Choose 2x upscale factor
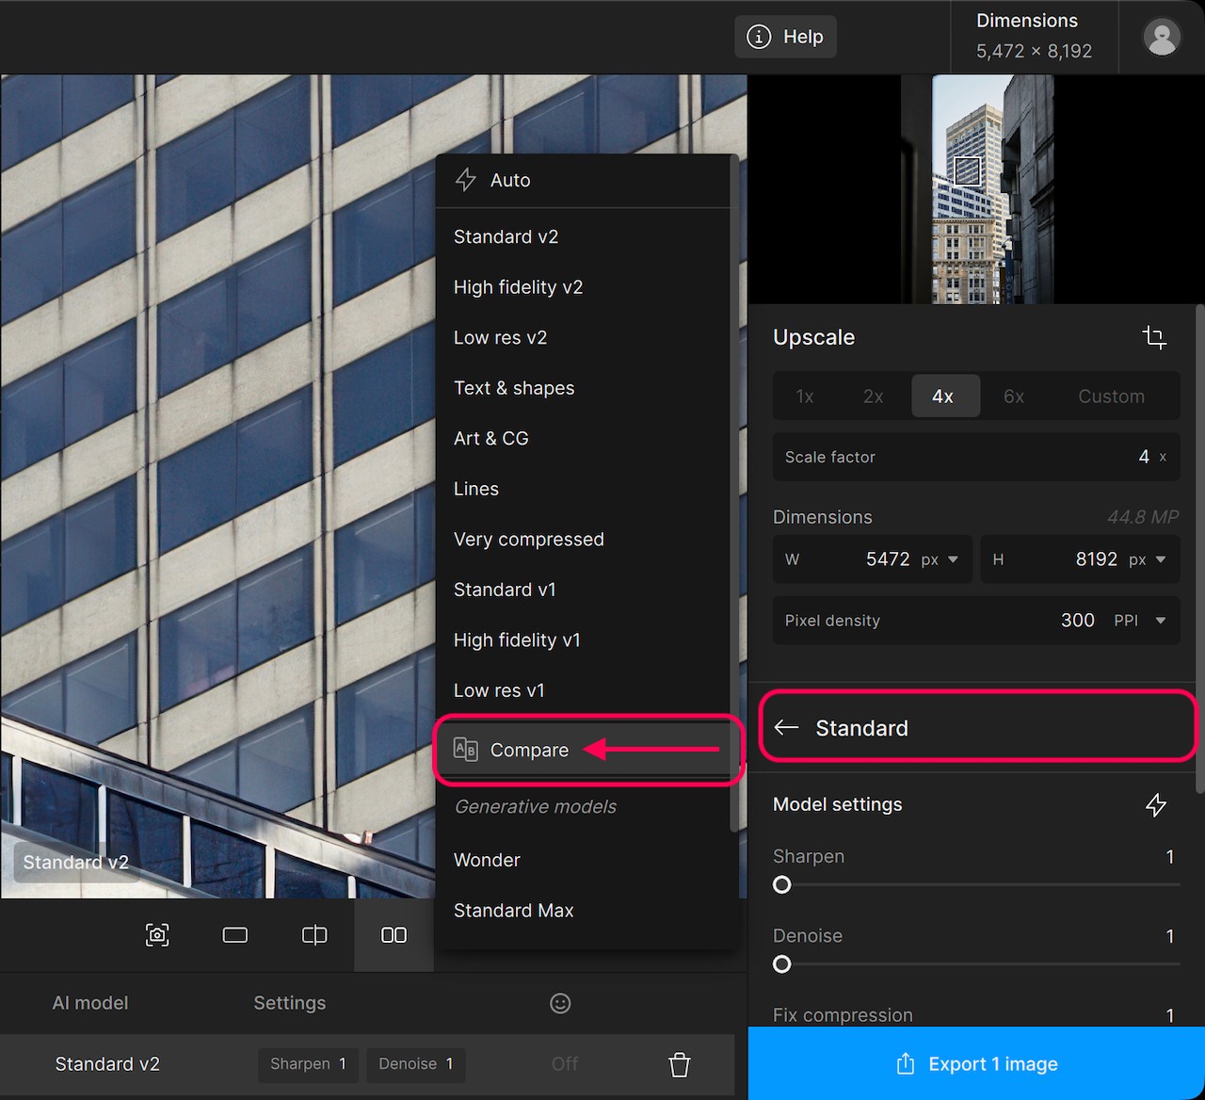The width and height of the screenshot is (1205, 1100). click(874, 396)
